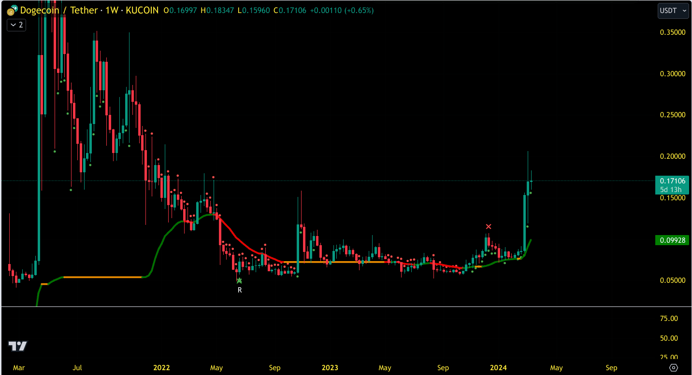Click the 0.25000 price scale label
Screen dimensions: 692x375
click(x=673, y=115)
